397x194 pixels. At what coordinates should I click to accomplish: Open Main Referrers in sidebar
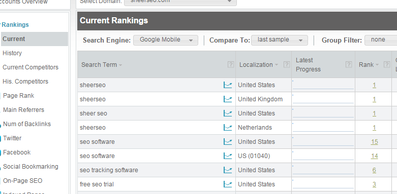click(23, 110)
